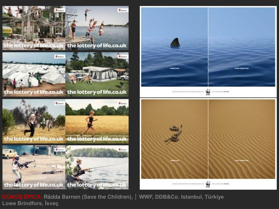The image size is (279, 209).
Task: Click 'Rädda Barnen (Save the Children),' text
Action: [88, 197]
